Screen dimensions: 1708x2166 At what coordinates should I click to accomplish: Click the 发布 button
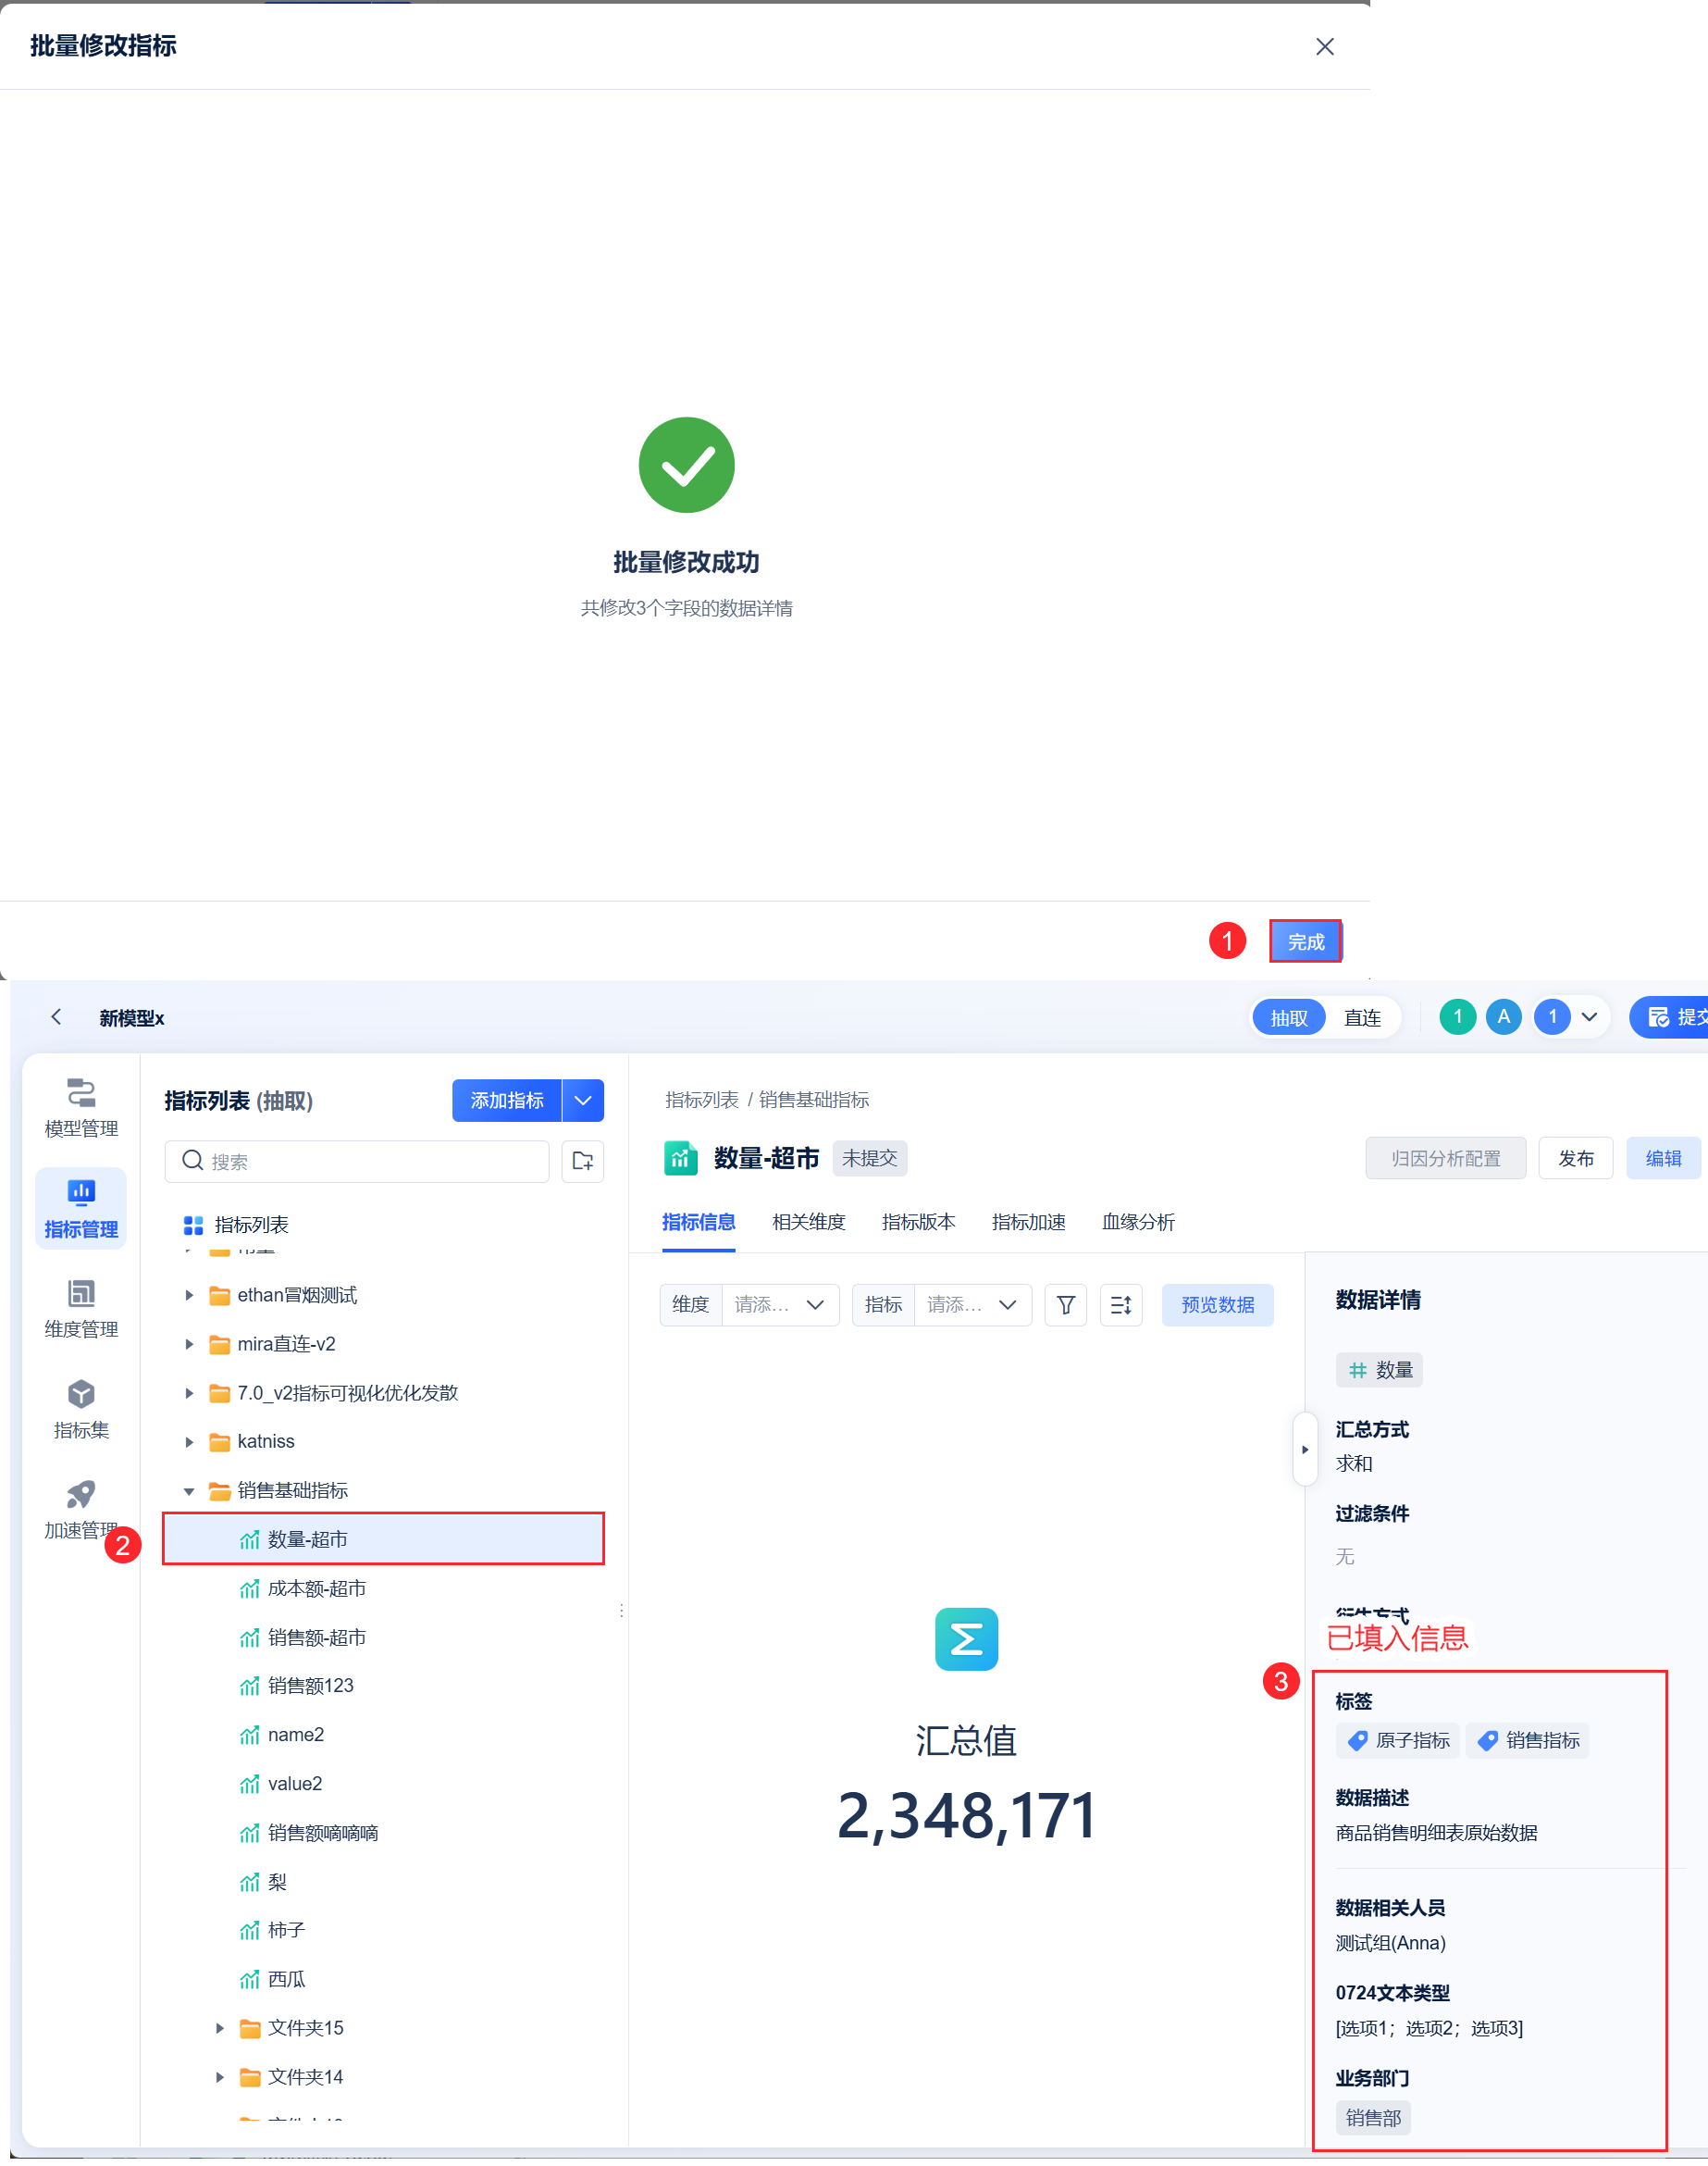coord(1575,1158)
